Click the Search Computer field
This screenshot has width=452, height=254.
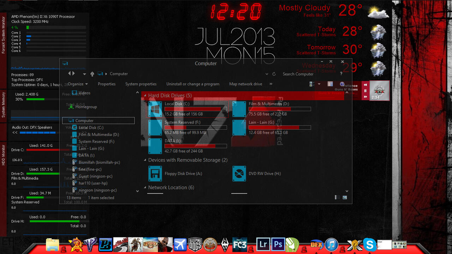[x=307, y=74]
